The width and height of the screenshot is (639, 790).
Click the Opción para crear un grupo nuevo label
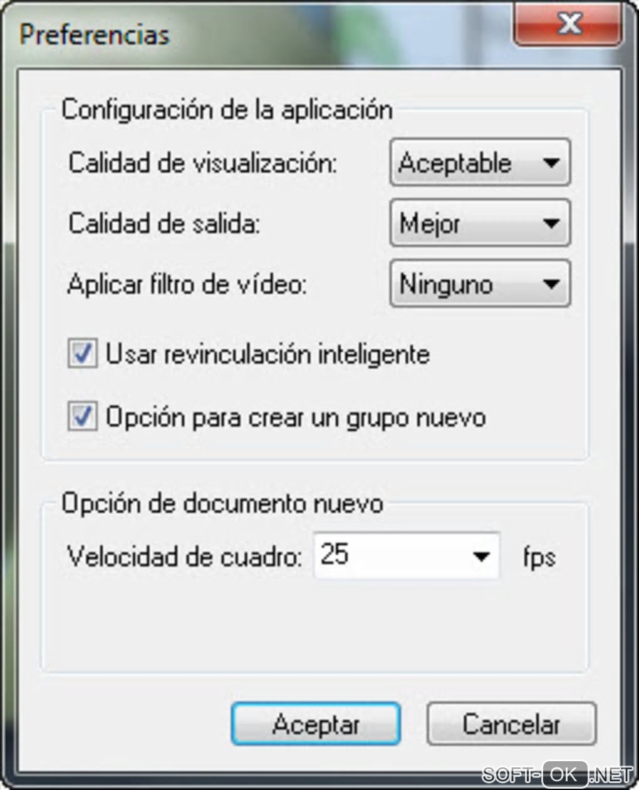point(296,418)
